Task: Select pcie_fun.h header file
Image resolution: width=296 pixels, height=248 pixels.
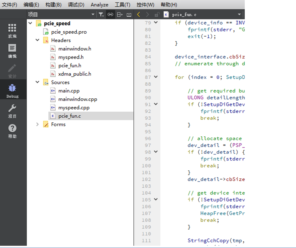Action: pos(70,65)
